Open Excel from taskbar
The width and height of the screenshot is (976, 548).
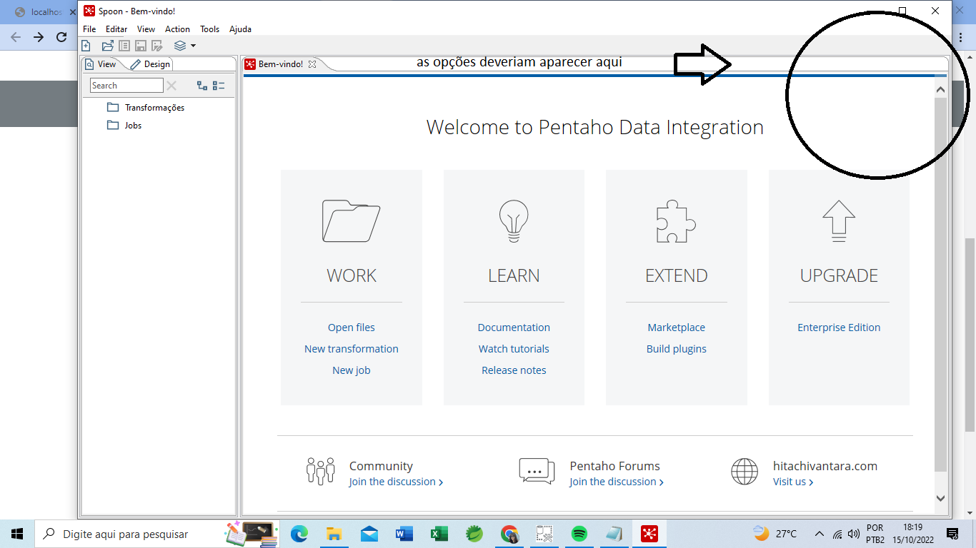coord(439,534)
